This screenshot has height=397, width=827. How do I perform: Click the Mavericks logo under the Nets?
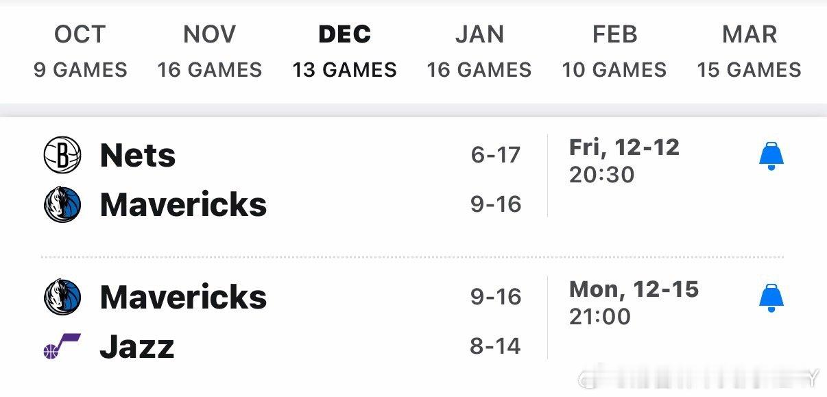[62, 204]
